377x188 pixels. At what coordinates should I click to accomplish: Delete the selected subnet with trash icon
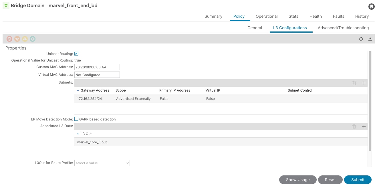point(354,83)
